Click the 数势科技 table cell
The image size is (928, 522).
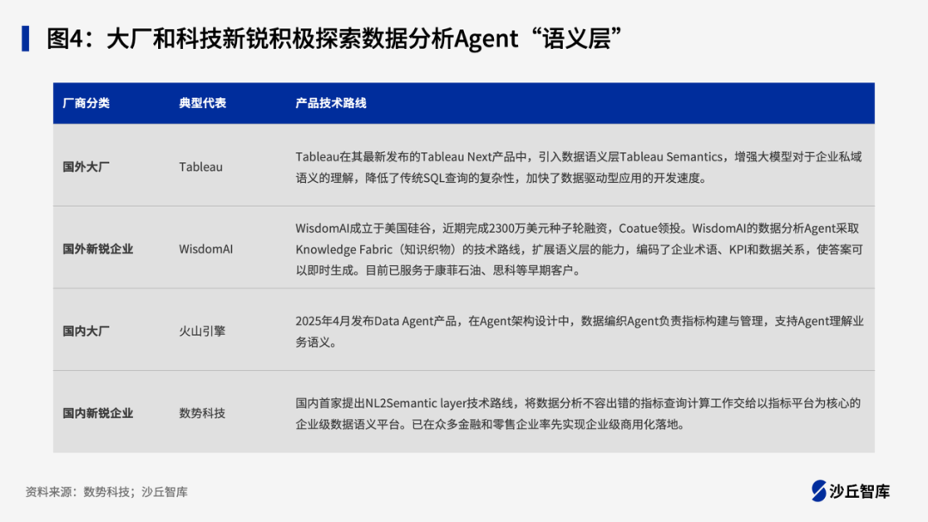(202, 413)
